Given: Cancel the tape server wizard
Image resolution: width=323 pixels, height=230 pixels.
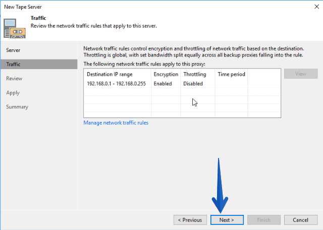Looking at the screenshot, I should pos(301,220).
